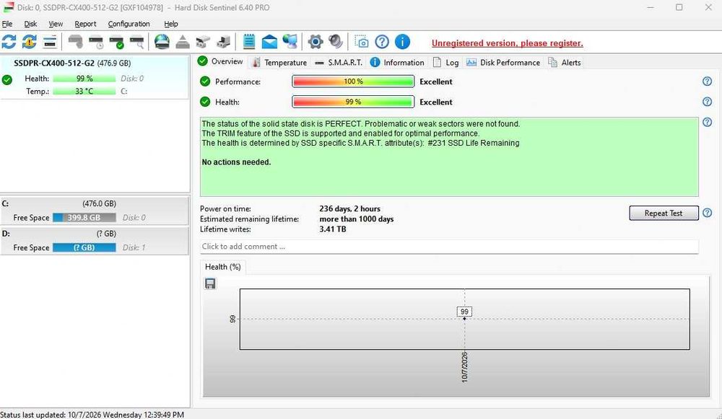Screen dimensions: 722x419
Task: Switch to the Alerts tab
Action: [565, 63]
